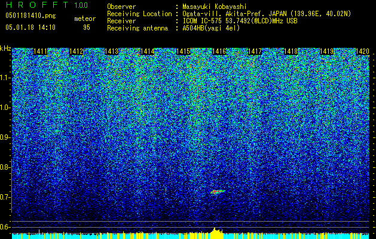Click the Ogata-vill. Akita-Pref. JAPAN location text
This screenshot has width=376, height=239.
[x=267, y=14]
